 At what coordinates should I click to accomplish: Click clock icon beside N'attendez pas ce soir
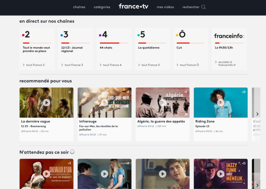coord(72,152)
